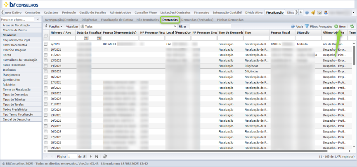Viewport: 357px width, 167px height.
Task: Open the first date calendar picker icon
Action: [86, 38]
